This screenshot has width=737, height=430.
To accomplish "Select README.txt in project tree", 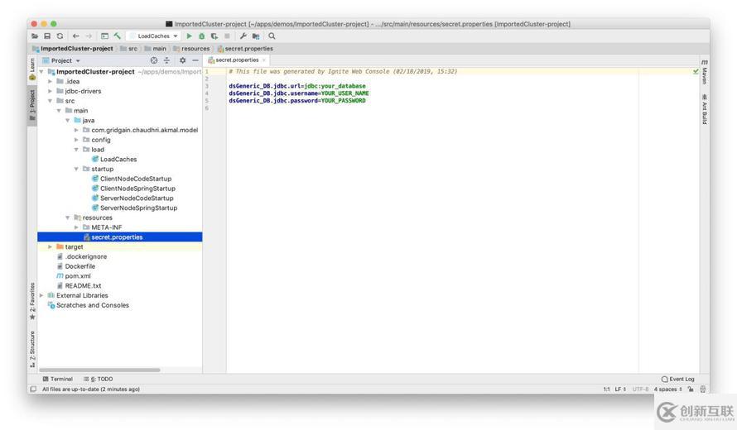I will (x=83, y=285).
